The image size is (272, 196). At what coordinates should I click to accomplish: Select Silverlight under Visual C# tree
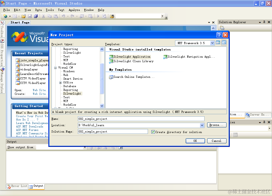72,94
